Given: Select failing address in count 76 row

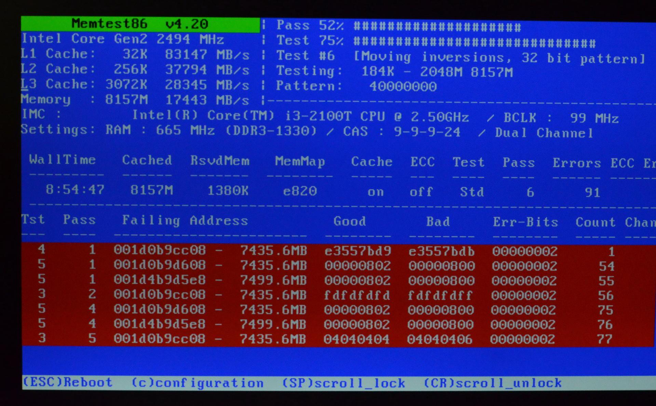Looking at the screenshot, I should (160, 324).
